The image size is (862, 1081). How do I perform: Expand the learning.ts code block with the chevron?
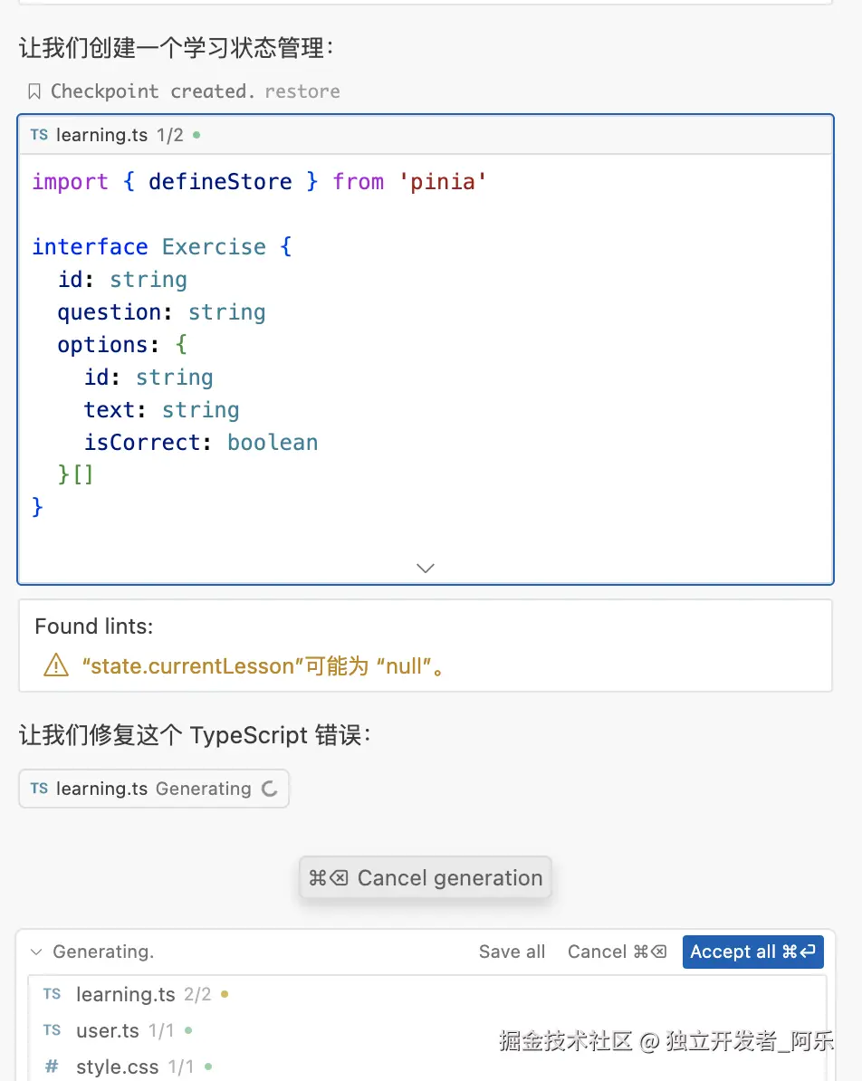pyautogui.click(x=425, y=568)
